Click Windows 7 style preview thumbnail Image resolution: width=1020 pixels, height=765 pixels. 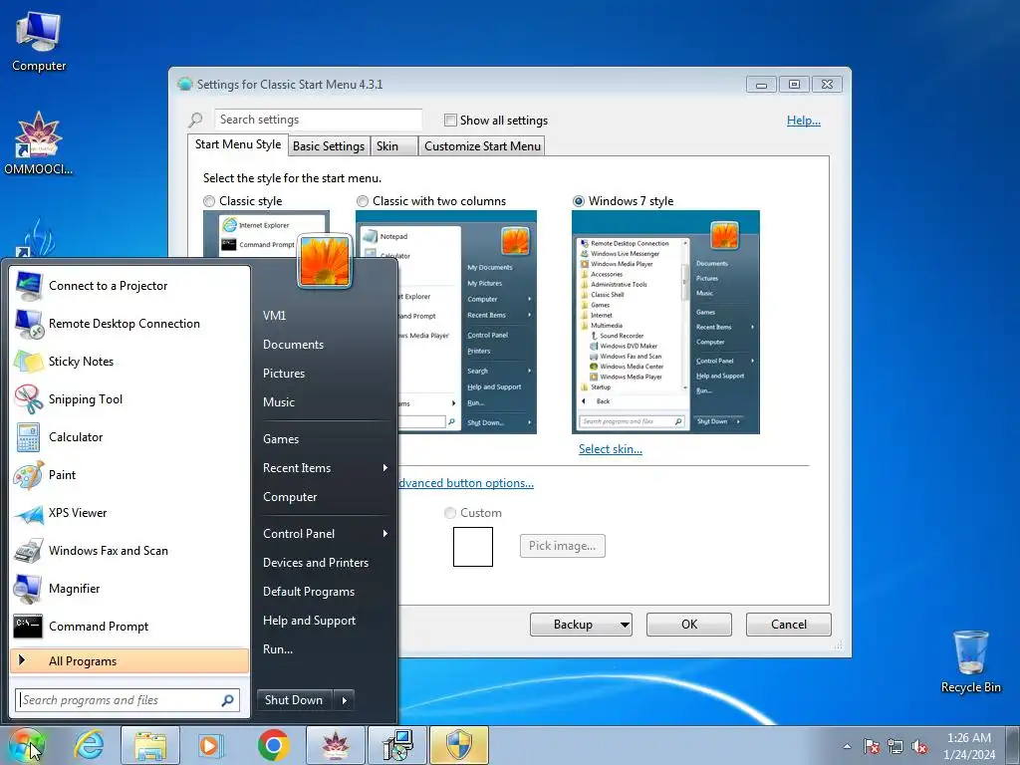(665, 322)
